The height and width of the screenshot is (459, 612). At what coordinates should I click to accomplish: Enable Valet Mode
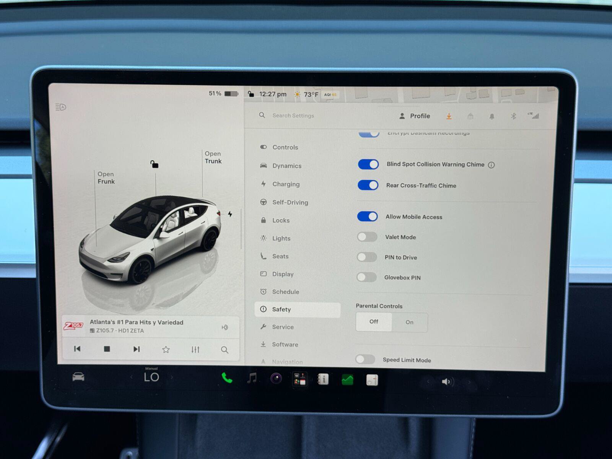tap(367, 237)
